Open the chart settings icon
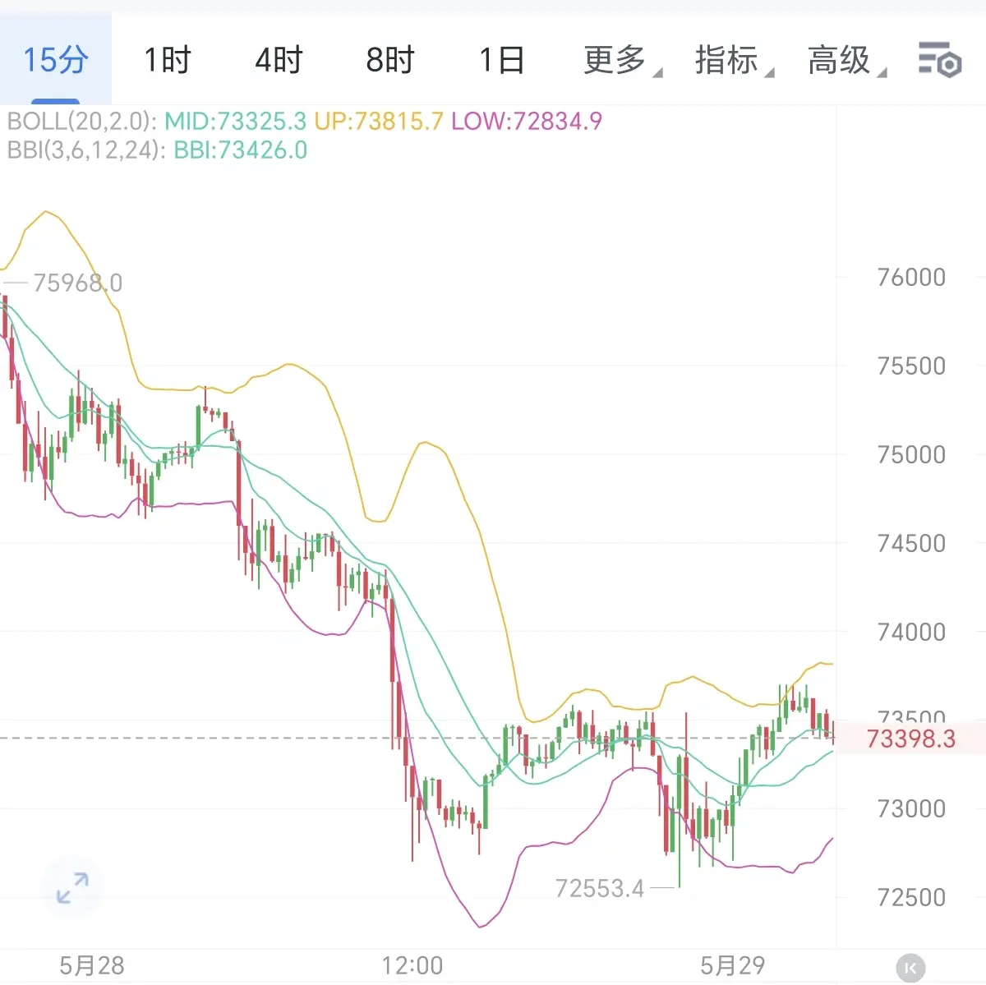 click(x=939, y=60)
